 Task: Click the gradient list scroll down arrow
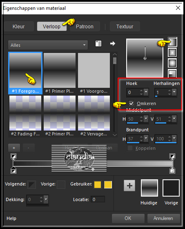point(115,135)
